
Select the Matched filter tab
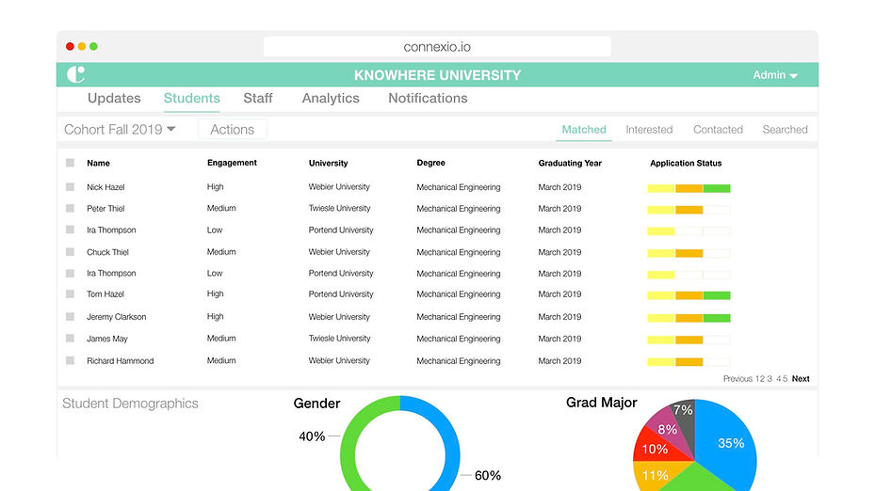(584, 129)
